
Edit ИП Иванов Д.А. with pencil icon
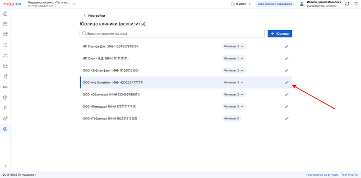click(x=287, y=46)
